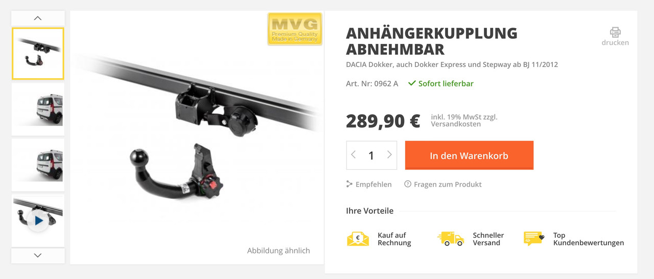
Task: Show next thumbnails with down chevron
Action: pyautogui.click(x=38, y=255)
